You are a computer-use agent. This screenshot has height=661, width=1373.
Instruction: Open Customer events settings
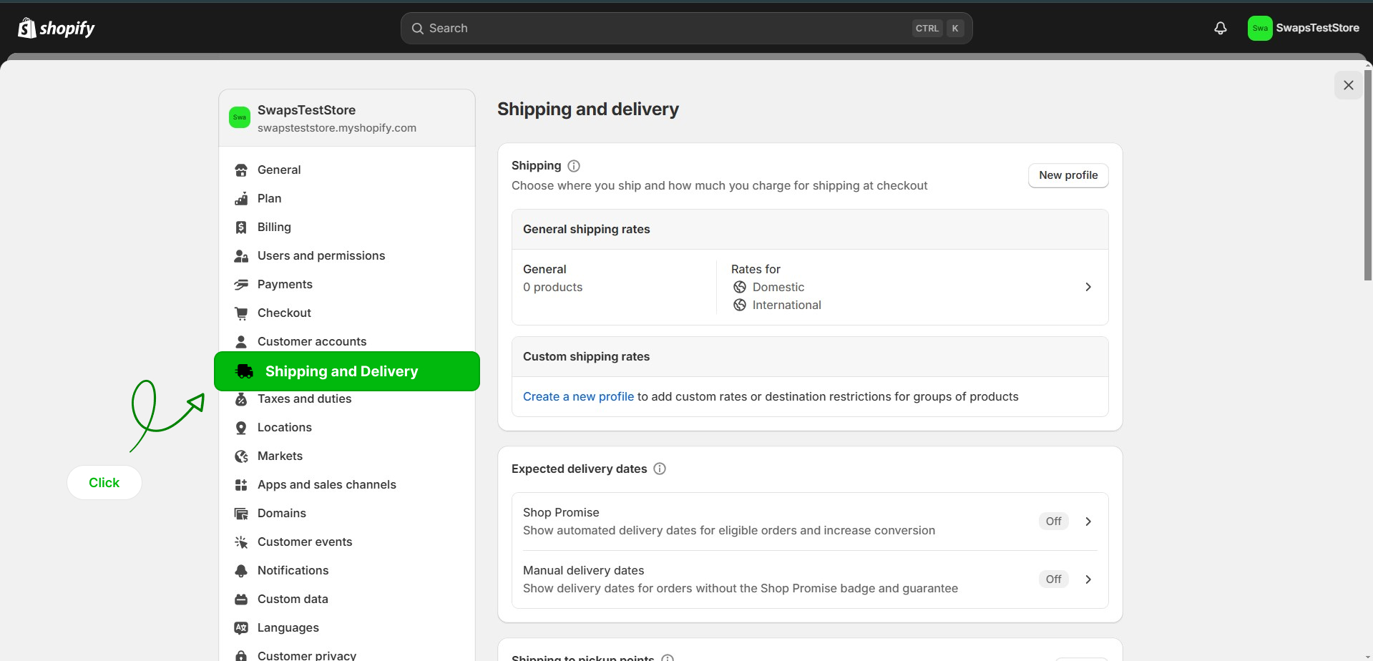pyautogui.click(x=347, y=542)
